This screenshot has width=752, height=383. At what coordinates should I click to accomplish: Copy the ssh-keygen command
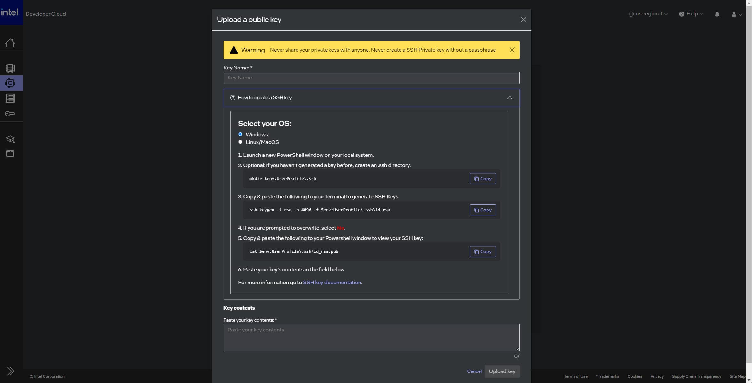click(483, 210)
